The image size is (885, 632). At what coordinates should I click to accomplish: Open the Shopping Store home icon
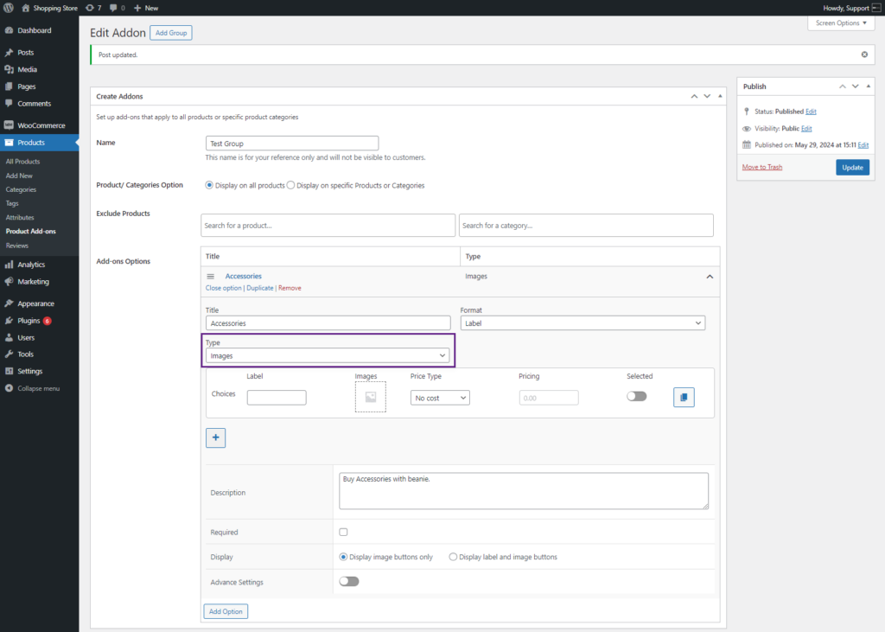(25, 8)
